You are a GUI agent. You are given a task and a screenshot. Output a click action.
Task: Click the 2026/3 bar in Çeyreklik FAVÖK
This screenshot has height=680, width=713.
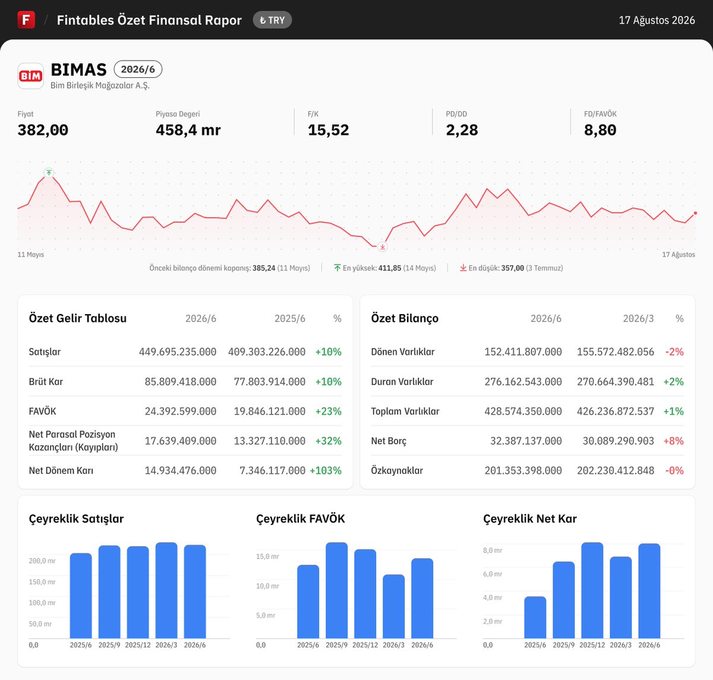tap(394, 606)
